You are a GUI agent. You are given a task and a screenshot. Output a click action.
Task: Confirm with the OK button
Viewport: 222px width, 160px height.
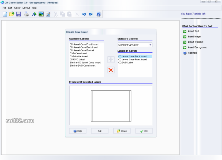pos(144,131)
